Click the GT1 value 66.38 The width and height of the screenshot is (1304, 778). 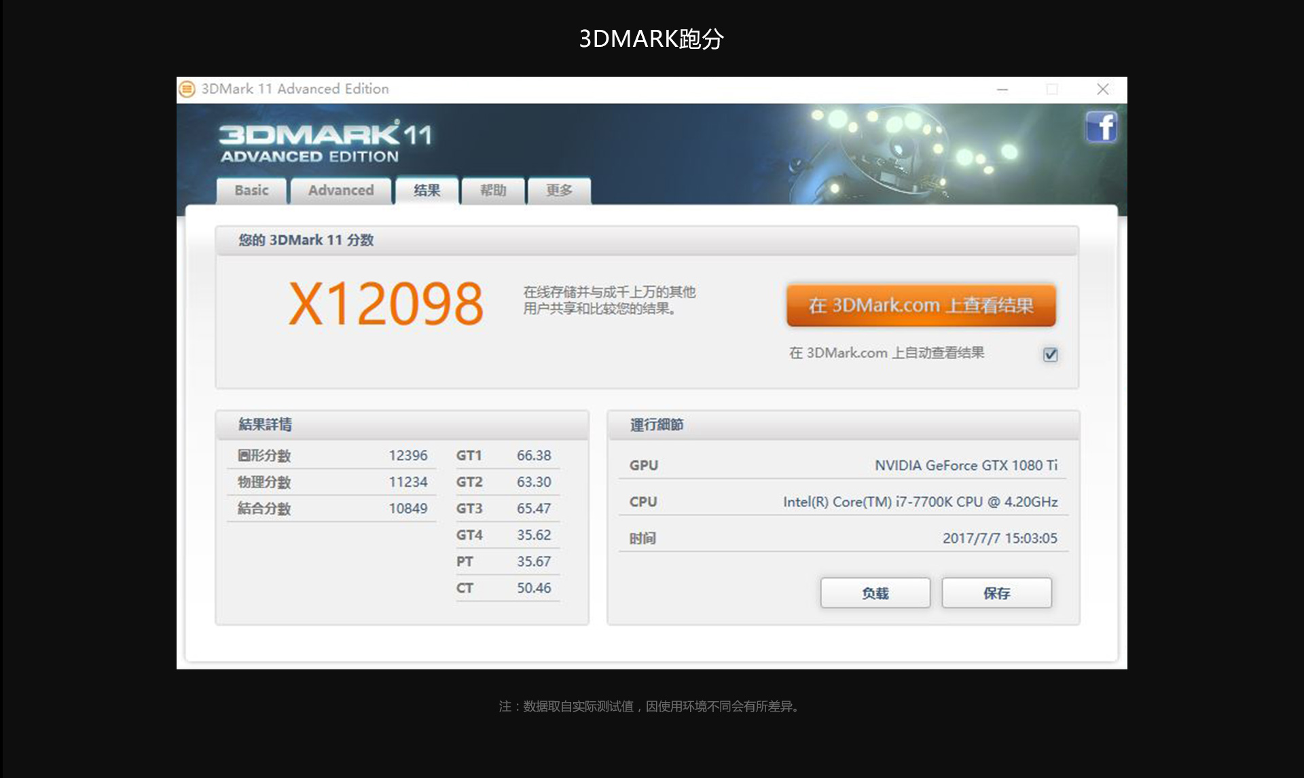pos(534,456)
